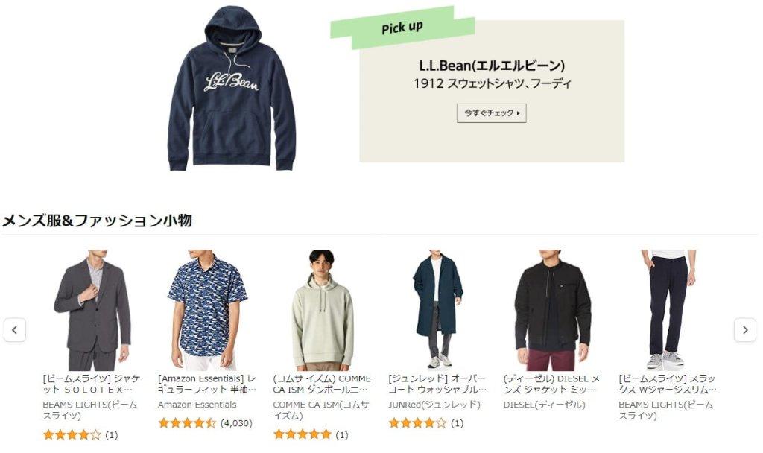Open the Amazon Essentials レギュラーフィット title link
This screenshot has height=453, width=763.
tap(207, 384)
